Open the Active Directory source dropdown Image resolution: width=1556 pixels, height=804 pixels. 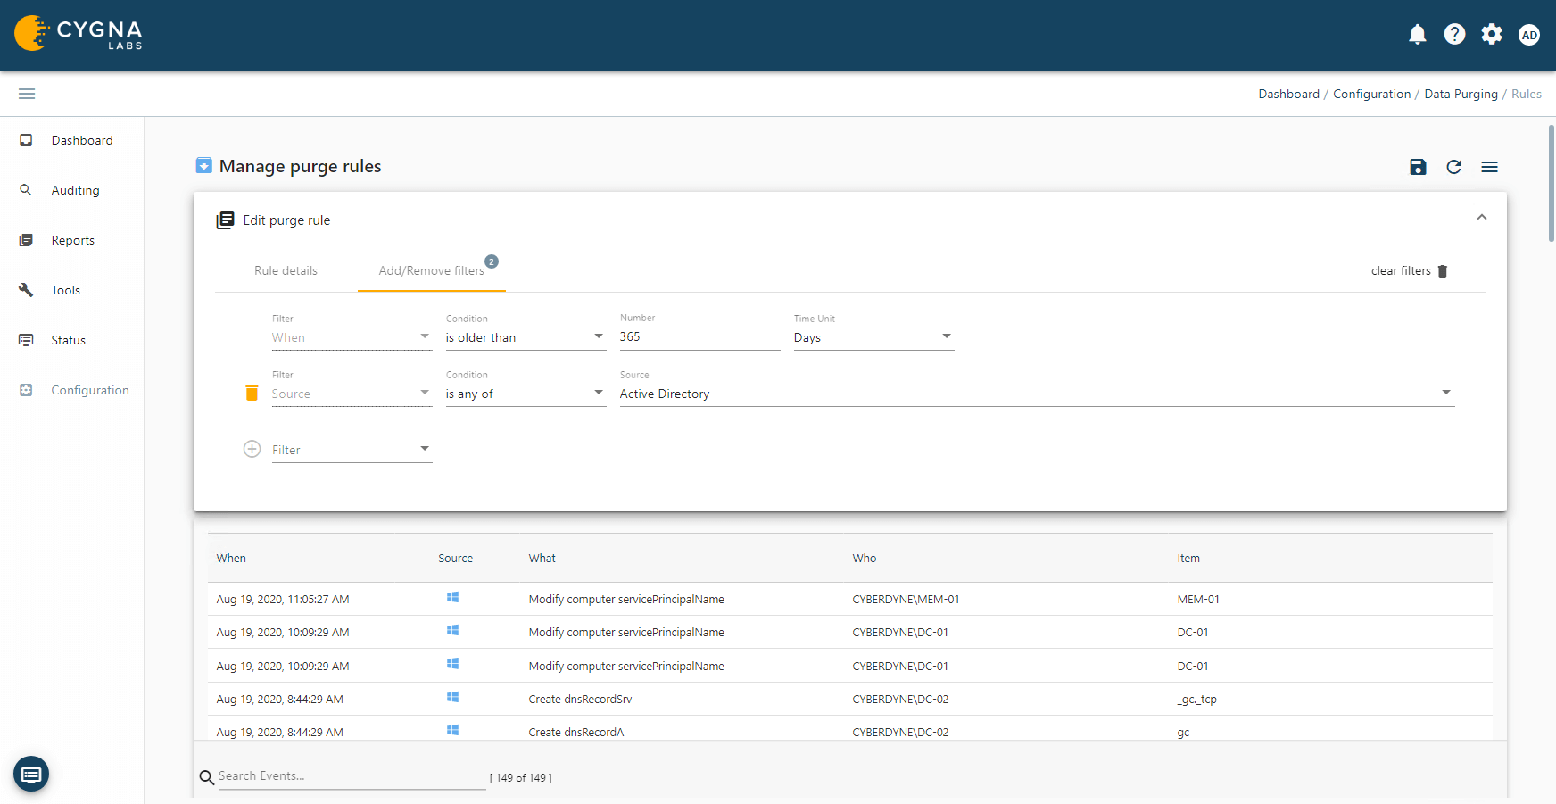coord(1035,394)
